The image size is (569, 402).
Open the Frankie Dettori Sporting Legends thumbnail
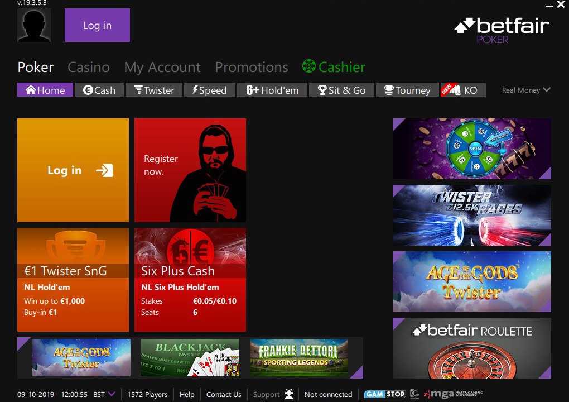pyautogui.click(x=299, y=357)
